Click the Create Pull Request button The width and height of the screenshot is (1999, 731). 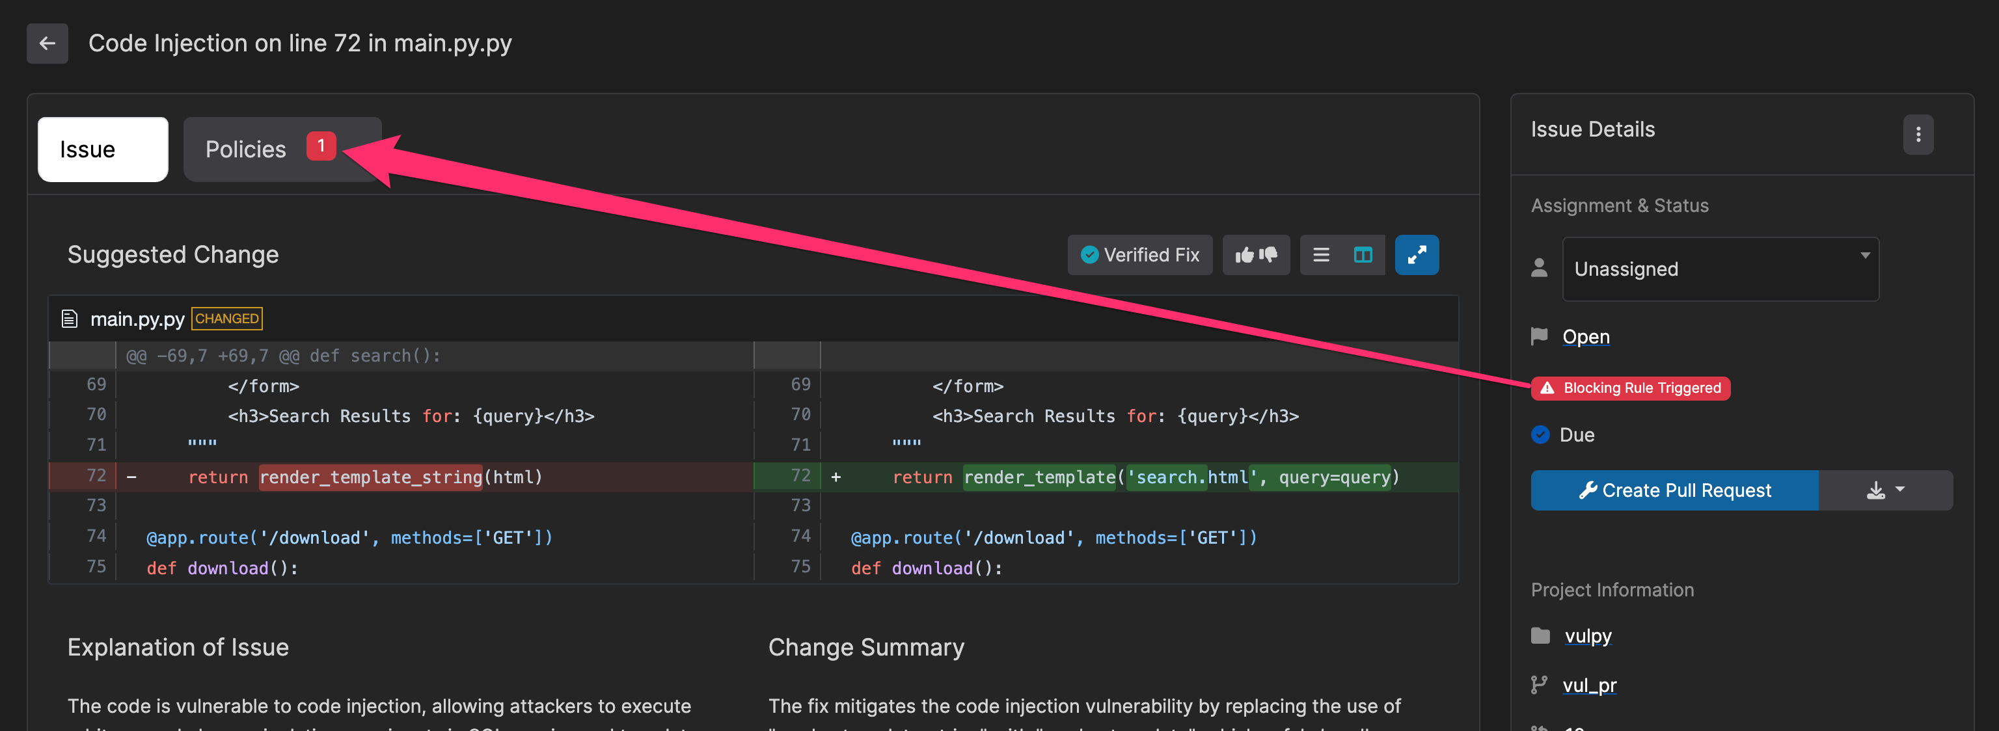click(1674, 490)
